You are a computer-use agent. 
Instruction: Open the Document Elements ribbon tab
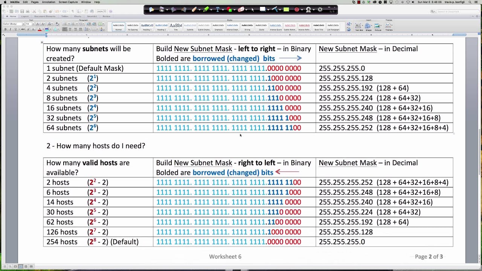[45, 16]
